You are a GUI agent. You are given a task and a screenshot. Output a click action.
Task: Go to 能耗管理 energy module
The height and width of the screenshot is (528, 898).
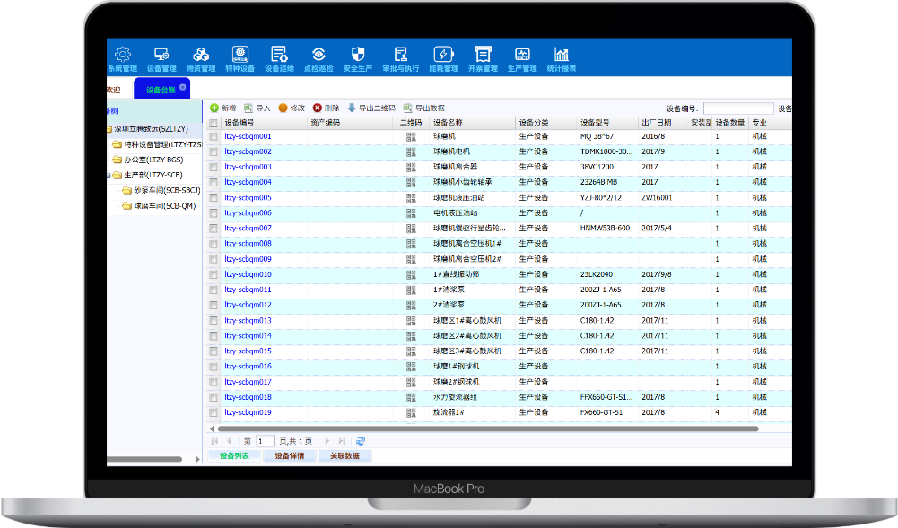443,57
